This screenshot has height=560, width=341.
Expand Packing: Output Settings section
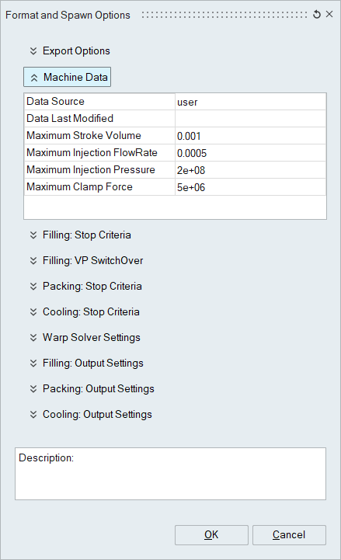click(92, 389)
